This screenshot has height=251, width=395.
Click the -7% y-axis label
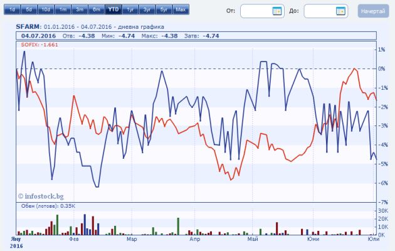[383, 202]
